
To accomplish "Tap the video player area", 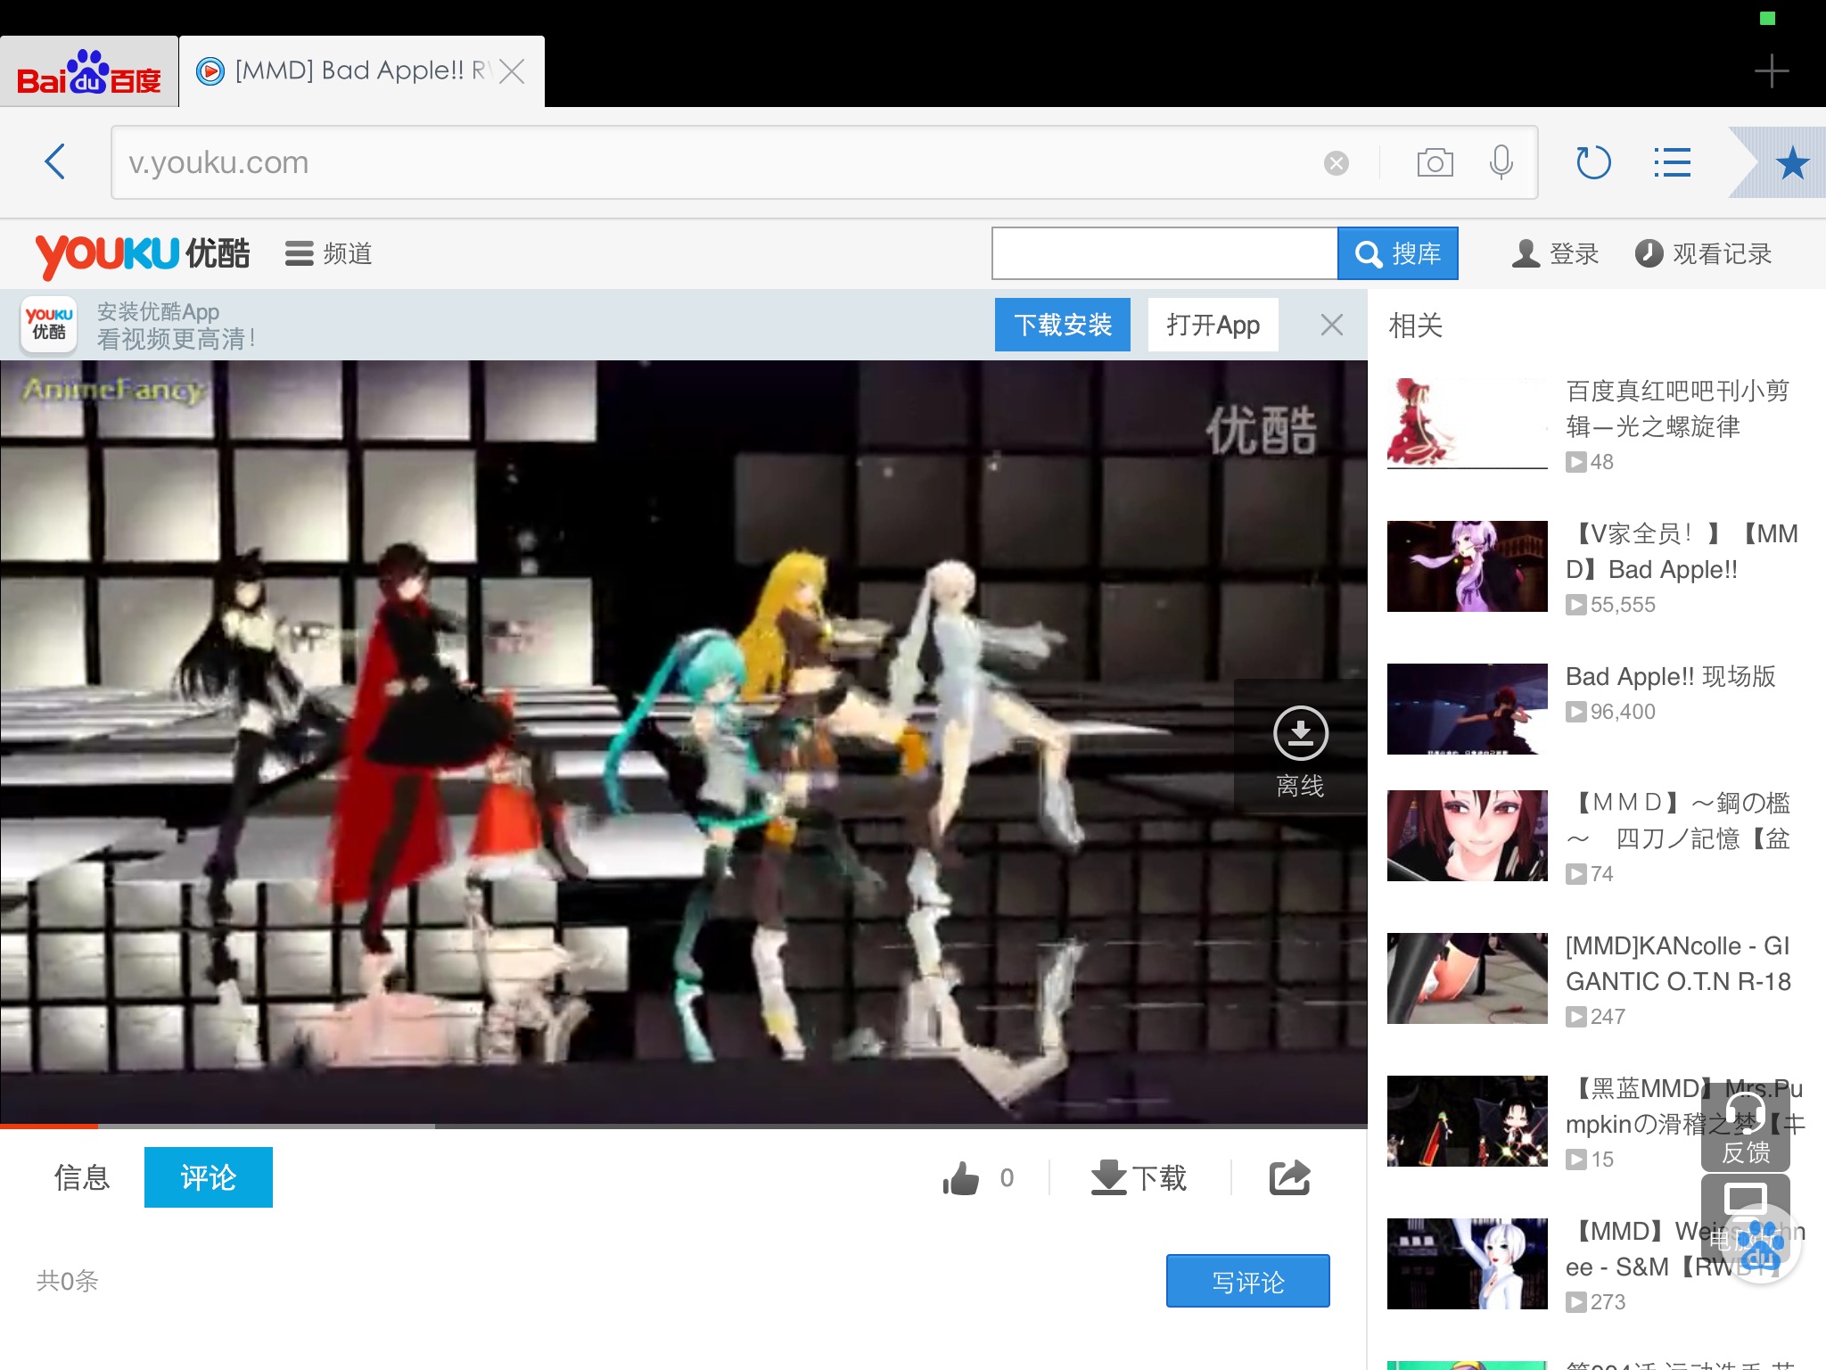I will click(684, 740).
